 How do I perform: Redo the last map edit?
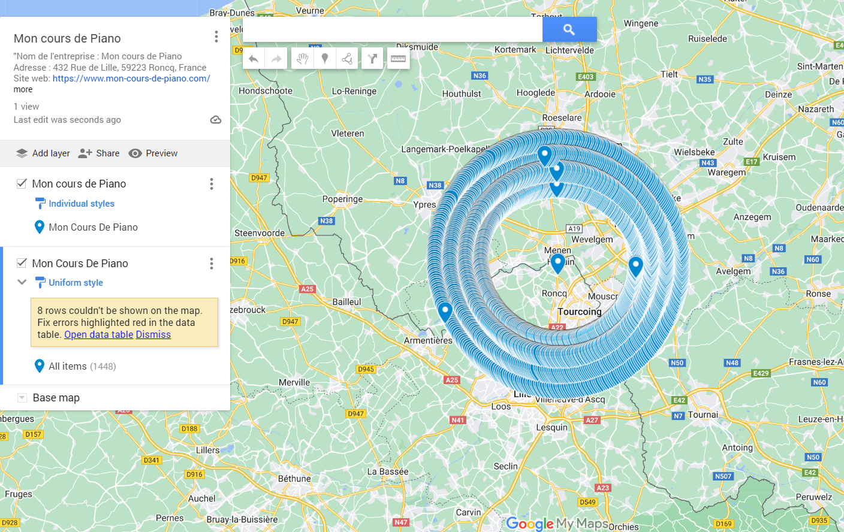pyautogui.click(x=276, y=59)
